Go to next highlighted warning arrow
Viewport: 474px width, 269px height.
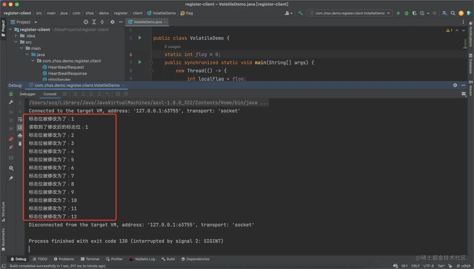click(x=464, y=30)
